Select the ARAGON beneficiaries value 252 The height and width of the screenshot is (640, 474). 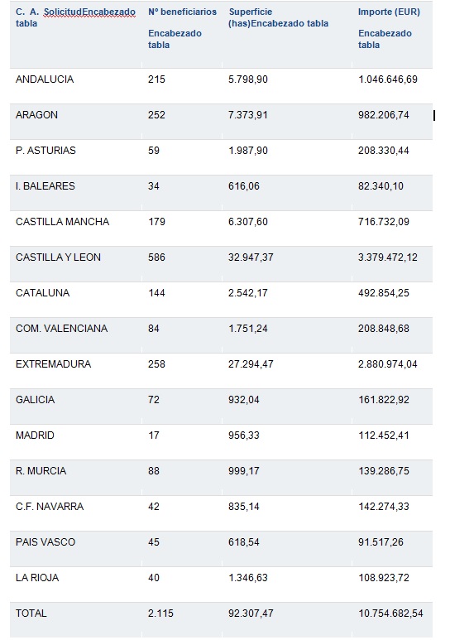click(156, 115)
